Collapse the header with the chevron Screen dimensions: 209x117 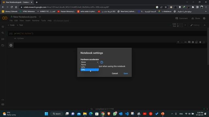pos(205,25)
